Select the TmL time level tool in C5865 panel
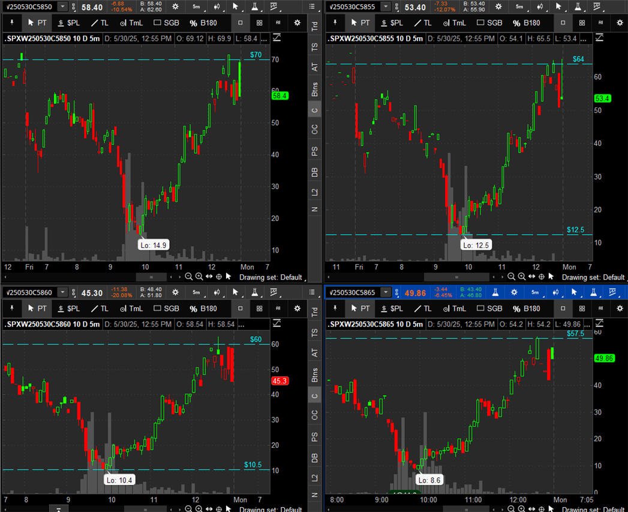The width and height of the screenshot is (628, 512). click(455, 309)
